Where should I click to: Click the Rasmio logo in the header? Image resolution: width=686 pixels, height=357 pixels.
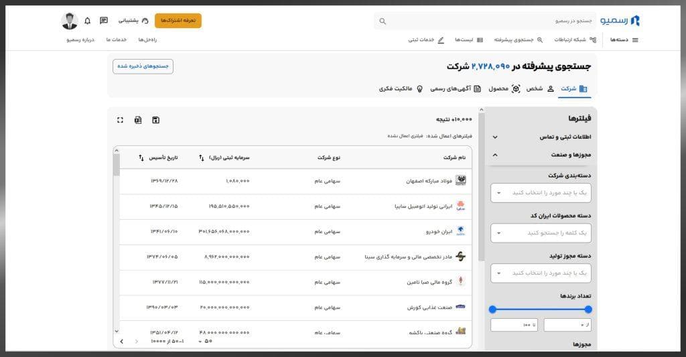coord(620,21)
